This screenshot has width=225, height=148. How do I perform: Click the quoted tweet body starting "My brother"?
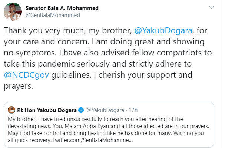coord(74,119)
